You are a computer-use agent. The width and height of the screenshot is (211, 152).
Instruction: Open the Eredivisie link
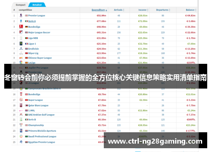click(33, 49)
